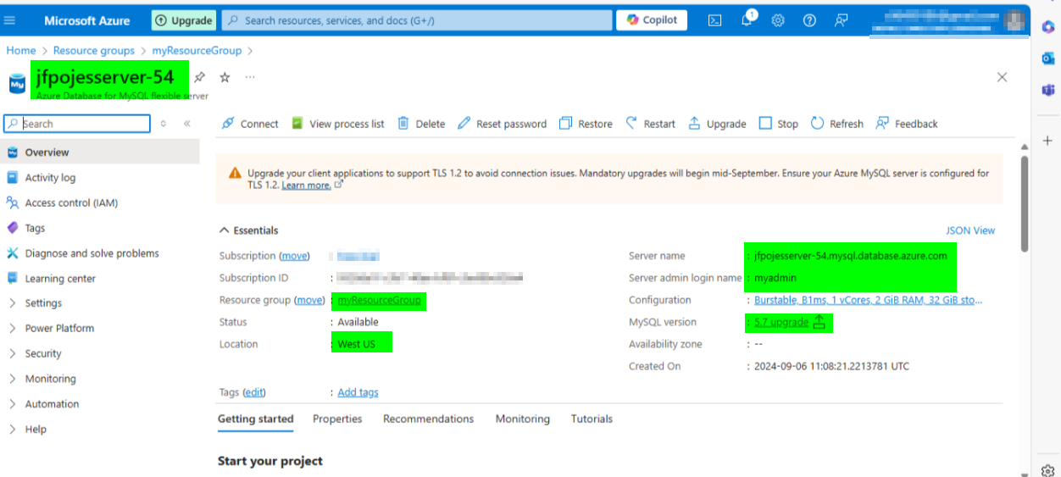The image size is (1061, 477).
Task: Switch to the Monitoring tab
Action: (x=522, y=419)
